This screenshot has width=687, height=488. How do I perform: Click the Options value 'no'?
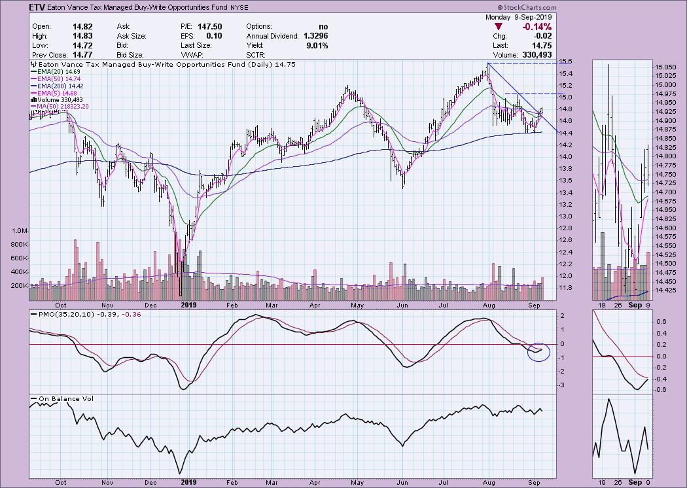click(x=323, y=26)
